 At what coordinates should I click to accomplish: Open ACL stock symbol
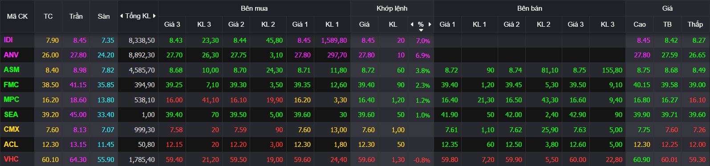point(11,144)
